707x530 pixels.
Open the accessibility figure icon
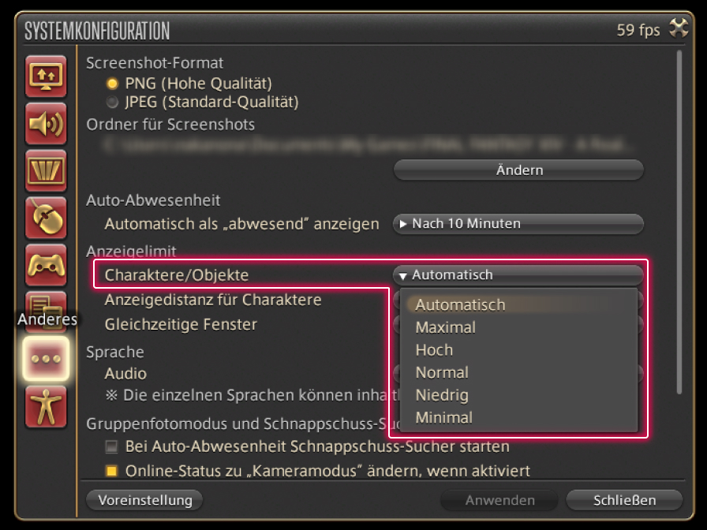point(46,408)
